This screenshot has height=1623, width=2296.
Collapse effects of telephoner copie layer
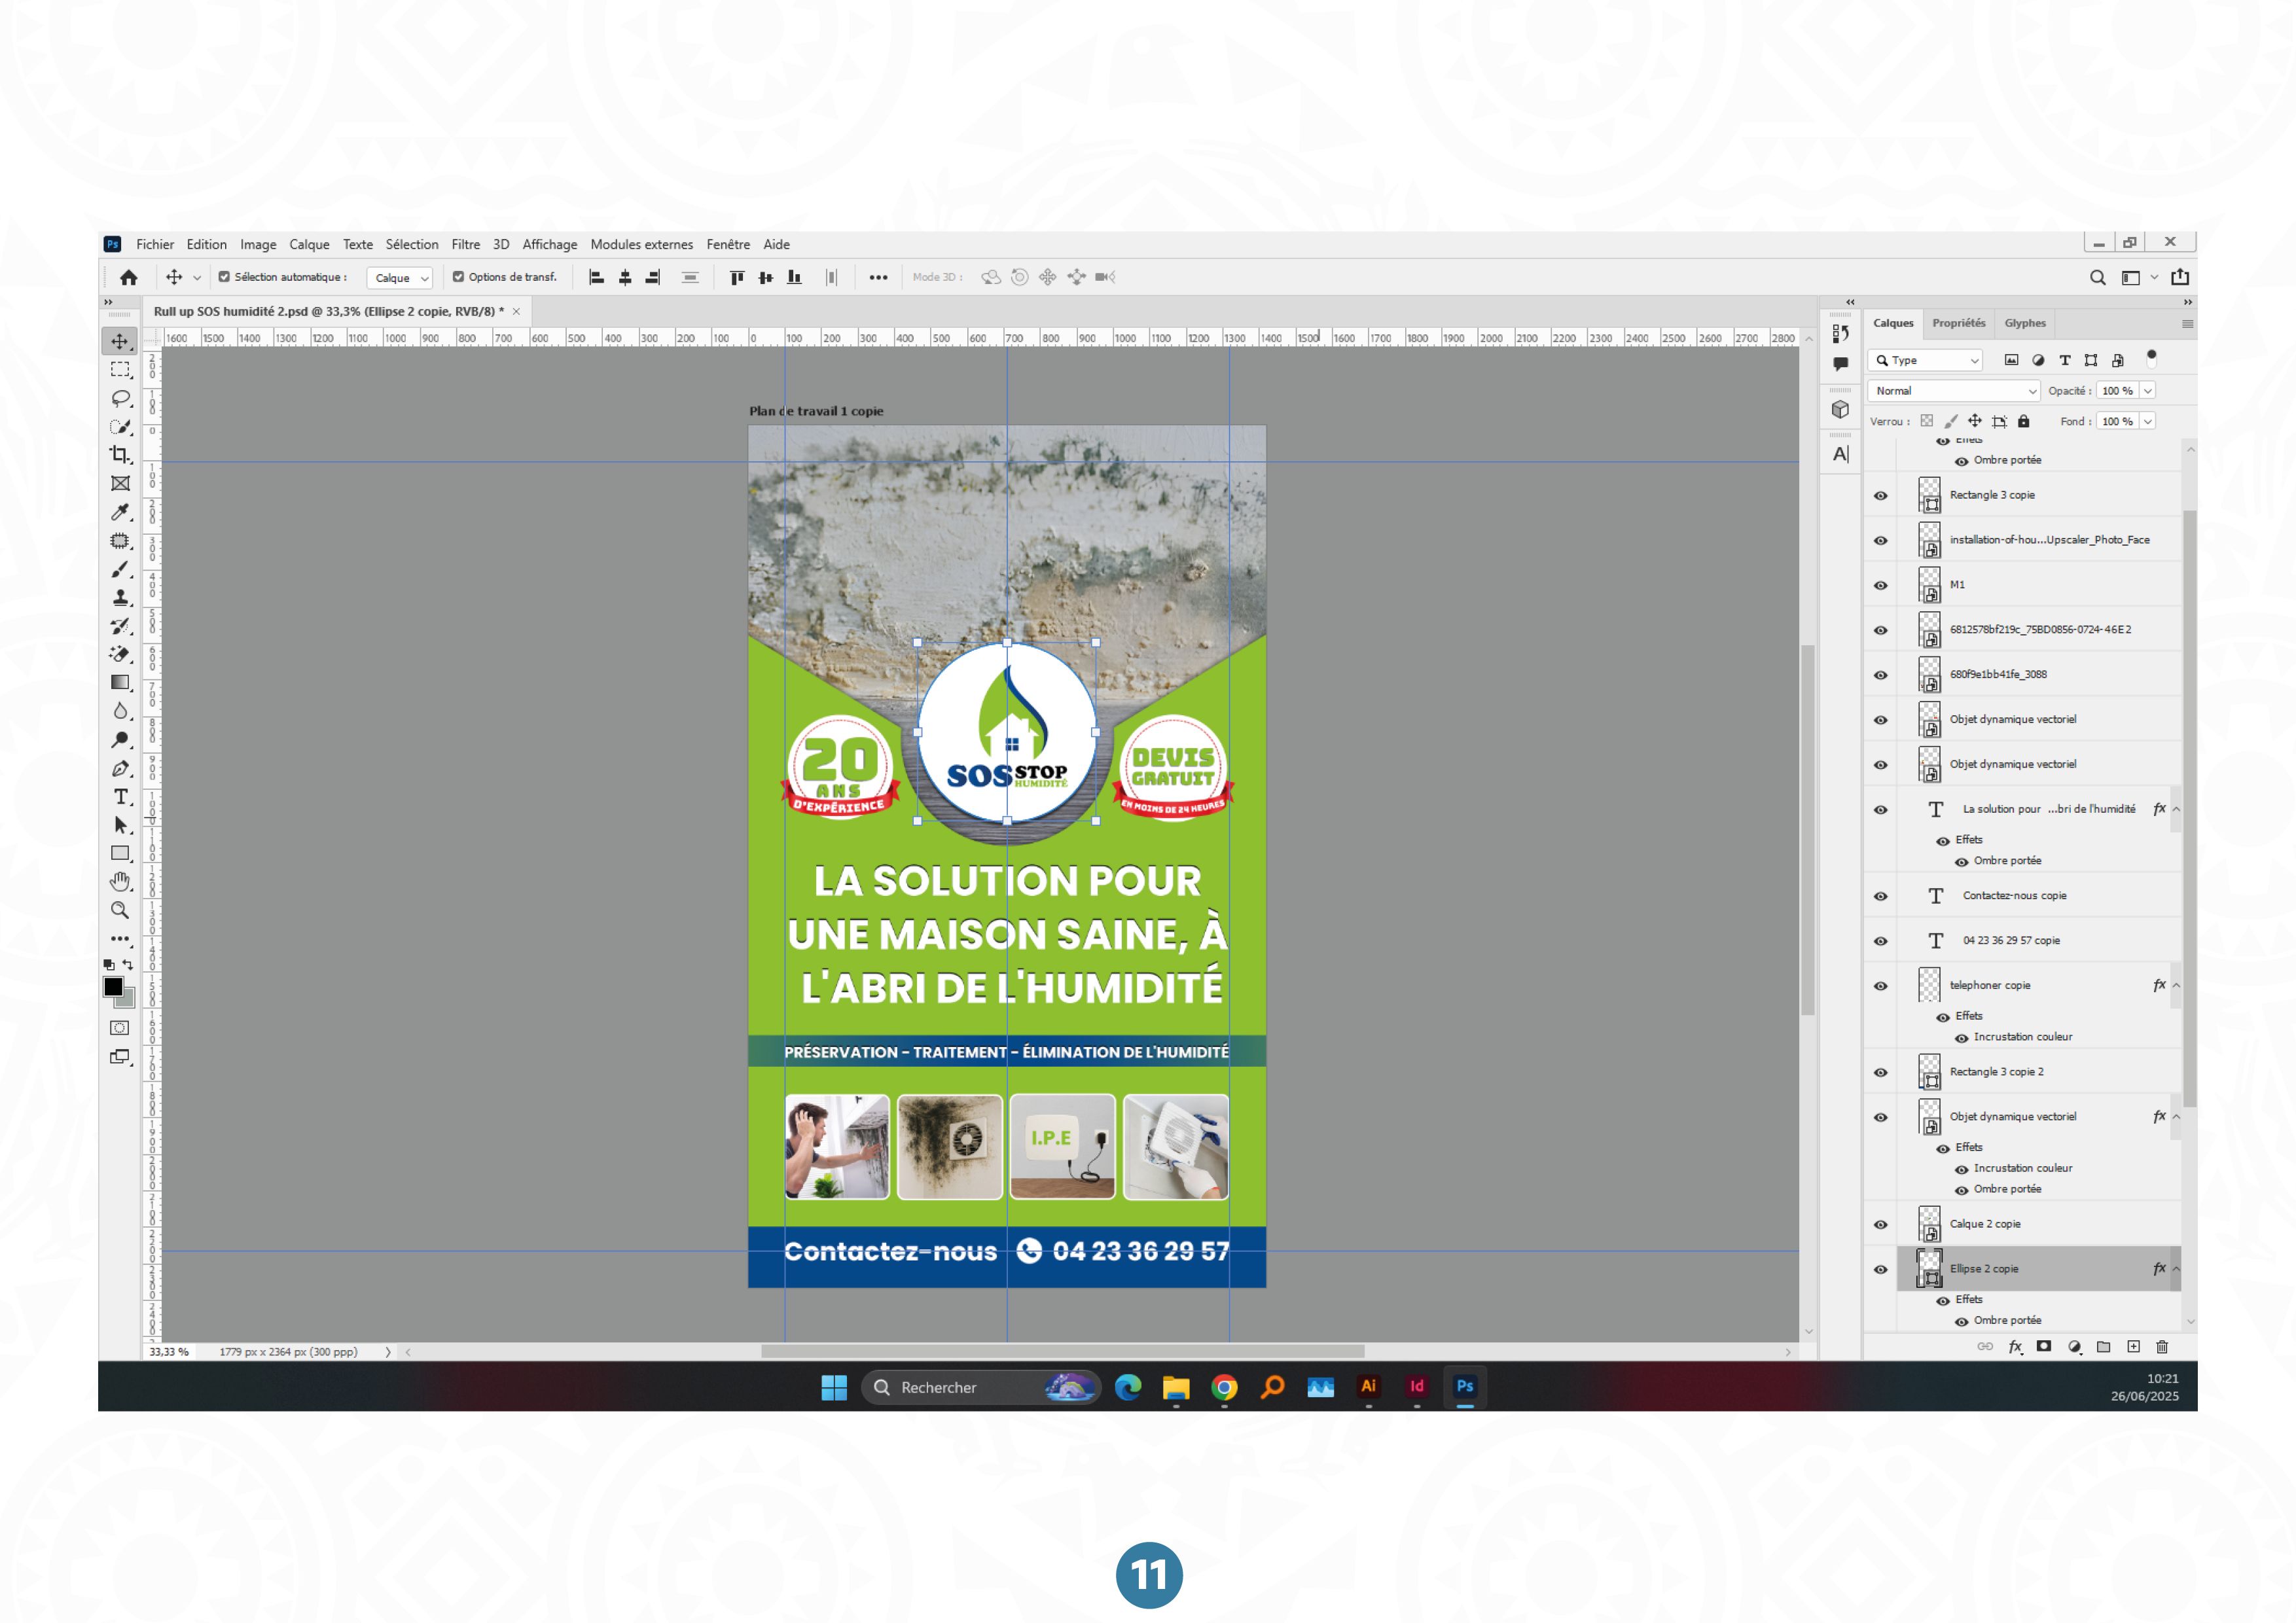point(2176,986)
